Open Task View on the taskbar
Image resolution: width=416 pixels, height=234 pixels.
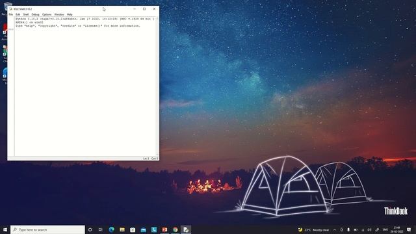(101, 229)
